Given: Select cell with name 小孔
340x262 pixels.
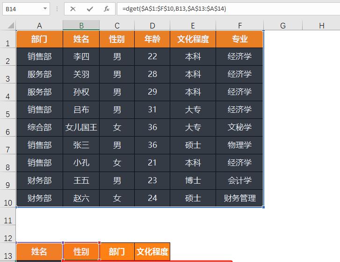Looking at the screenshot, I should [x=81, y=163].
